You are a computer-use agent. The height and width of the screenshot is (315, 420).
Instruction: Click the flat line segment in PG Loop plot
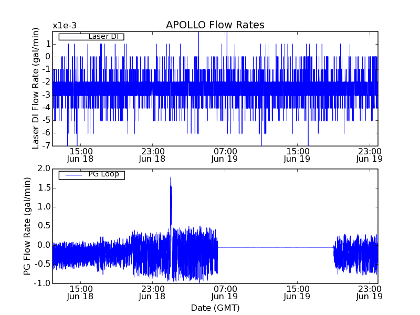coord(276,247)
